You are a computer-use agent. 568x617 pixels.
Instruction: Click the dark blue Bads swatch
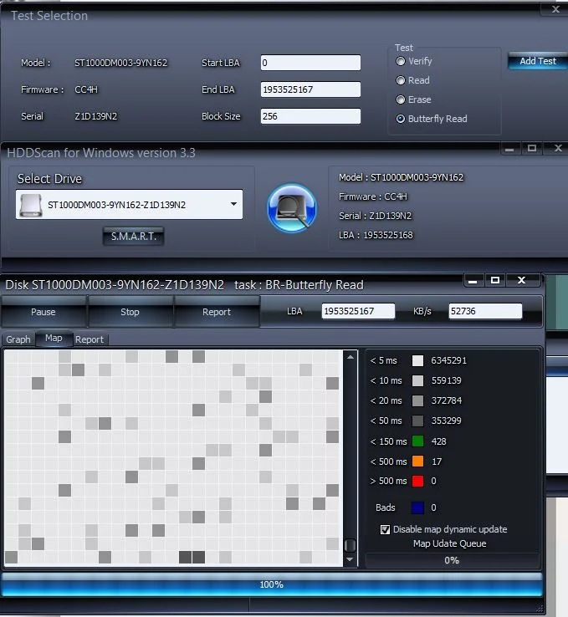tap(417, 507)
